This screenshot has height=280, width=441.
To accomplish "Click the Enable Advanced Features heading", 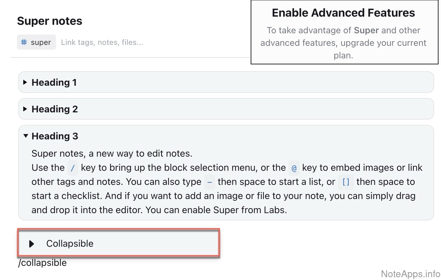I will click(x=343, y=13).
